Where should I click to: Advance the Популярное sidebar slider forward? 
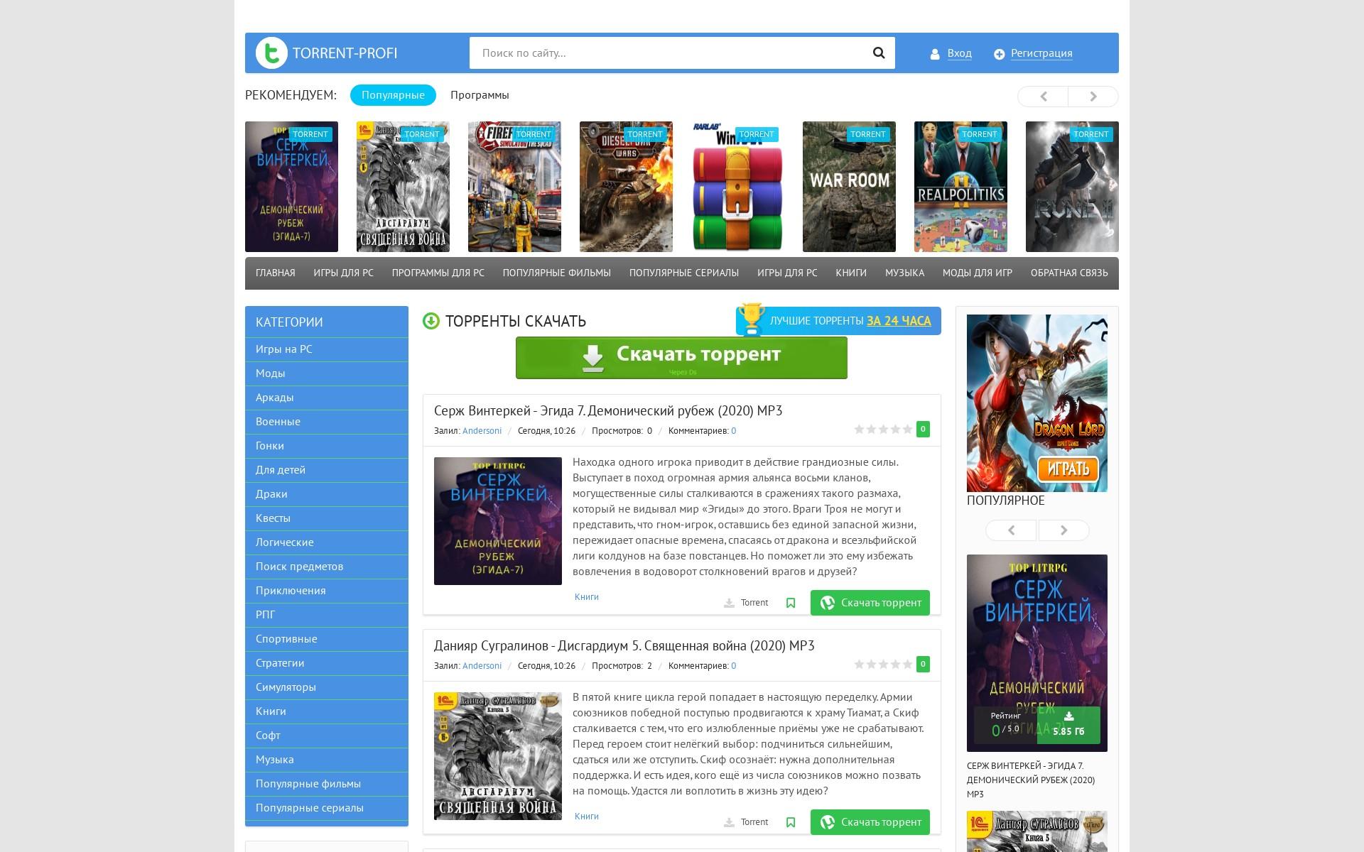1063,530
